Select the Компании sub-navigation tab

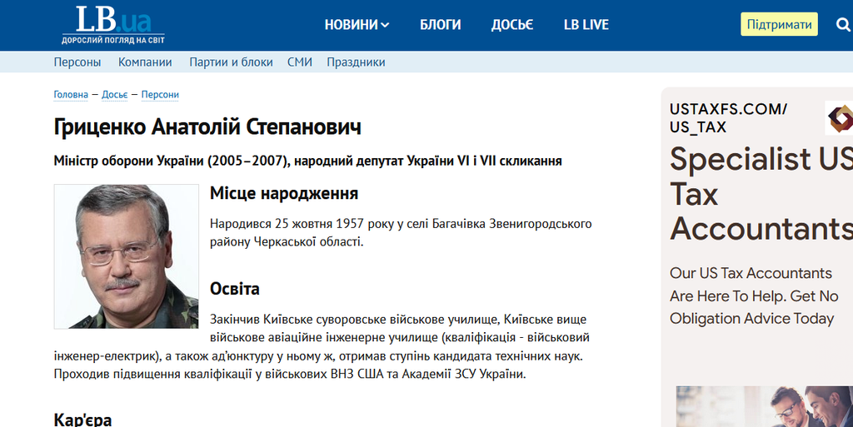tap(145, 62)
